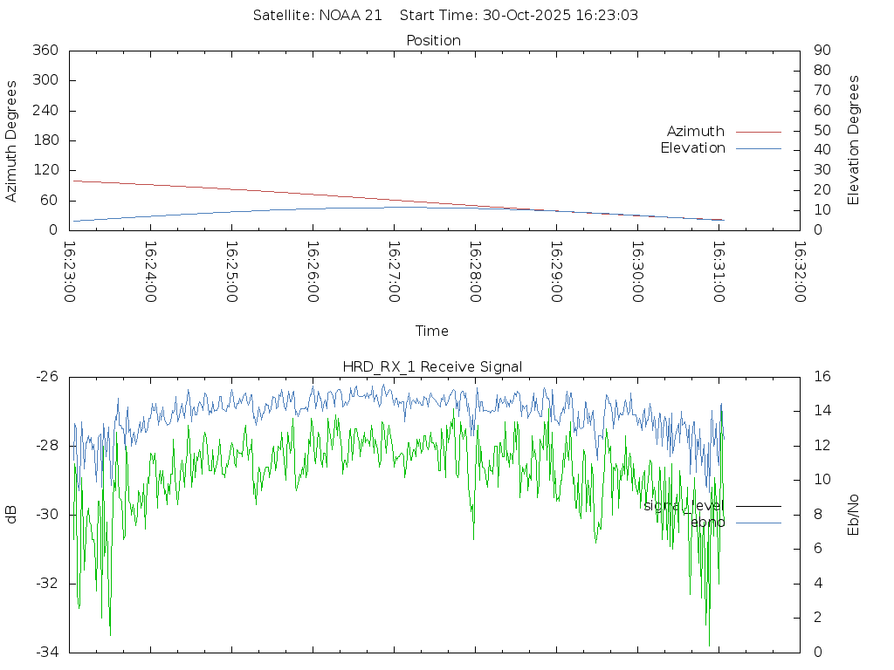
Task: Select the red Azimuth legend line sample
Action: click(x=758, y=132)
